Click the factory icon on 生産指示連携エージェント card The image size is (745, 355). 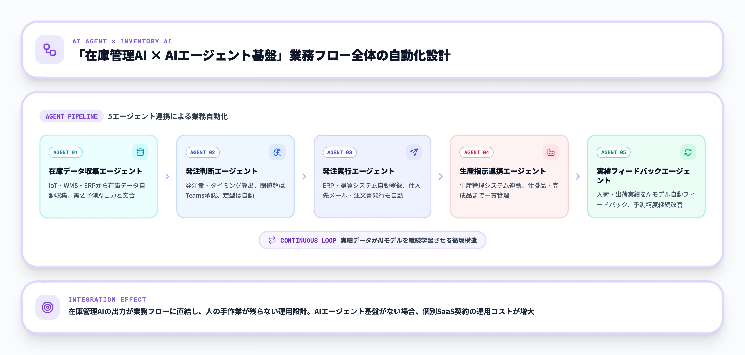[551, 152]
